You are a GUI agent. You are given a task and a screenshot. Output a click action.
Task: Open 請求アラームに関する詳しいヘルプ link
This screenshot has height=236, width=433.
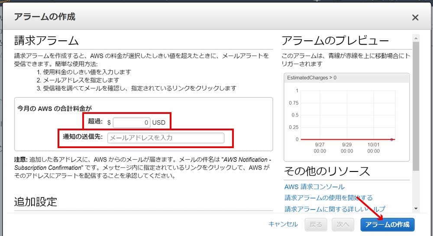coord(334,209)
